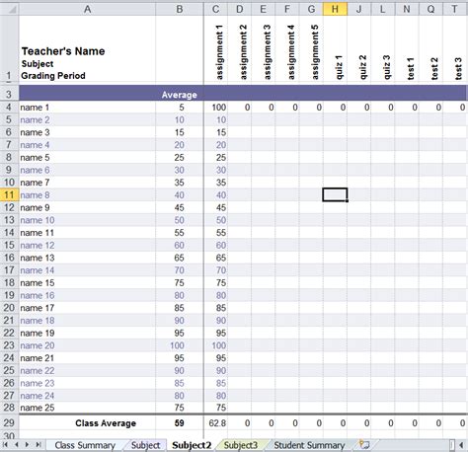Select the test 1 column heading
Screen dimensions: 468x452
click(x=411, y=68)
